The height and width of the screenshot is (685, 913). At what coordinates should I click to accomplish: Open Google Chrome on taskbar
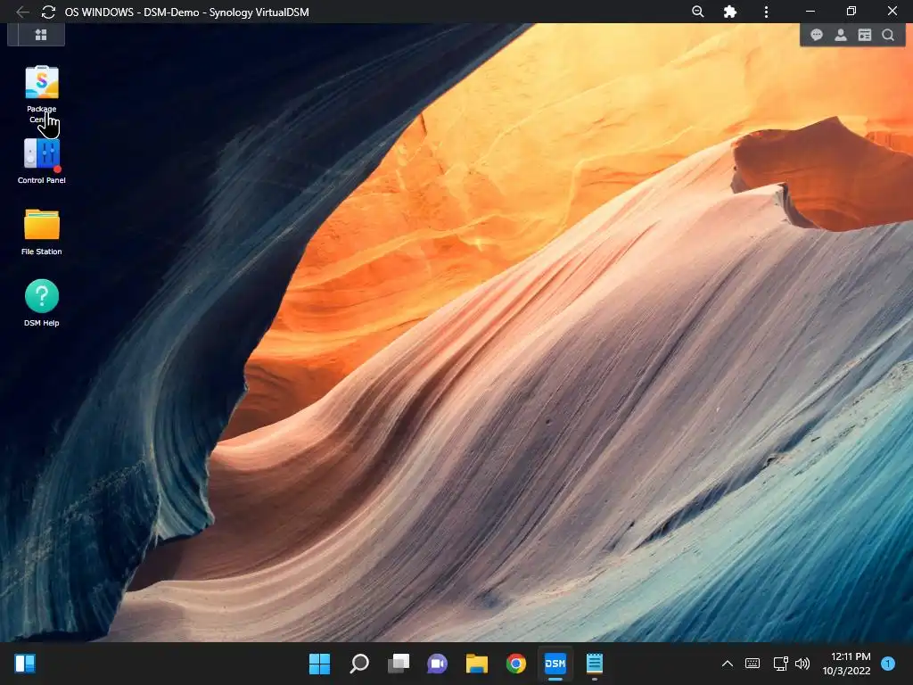(516, 664)
